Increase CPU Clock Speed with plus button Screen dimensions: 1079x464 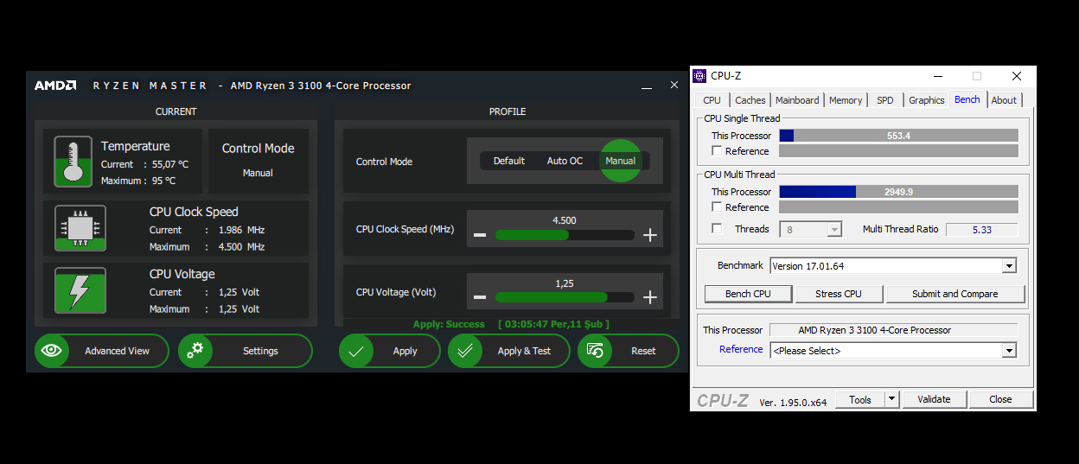[x=650, y=235]
